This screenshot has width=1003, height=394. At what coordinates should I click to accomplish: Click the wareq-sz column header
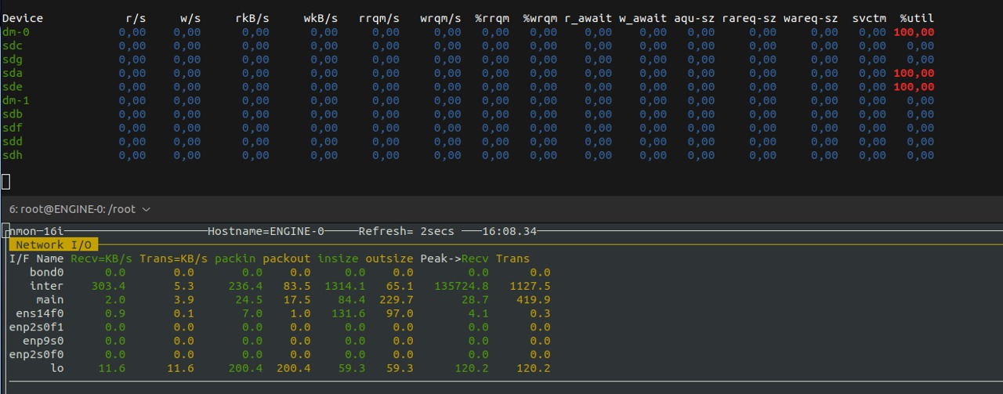[x=811, y=18]
